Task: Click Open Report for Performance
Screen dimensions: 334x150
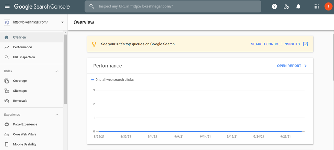Action: pyautogui.click(x=292, y=66)
